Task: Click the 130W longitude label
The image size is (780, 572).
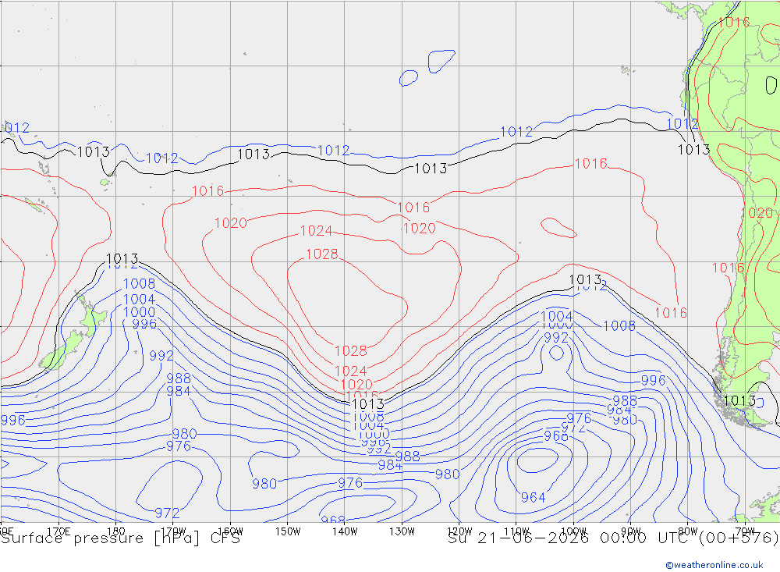Action: pos(402,531)
